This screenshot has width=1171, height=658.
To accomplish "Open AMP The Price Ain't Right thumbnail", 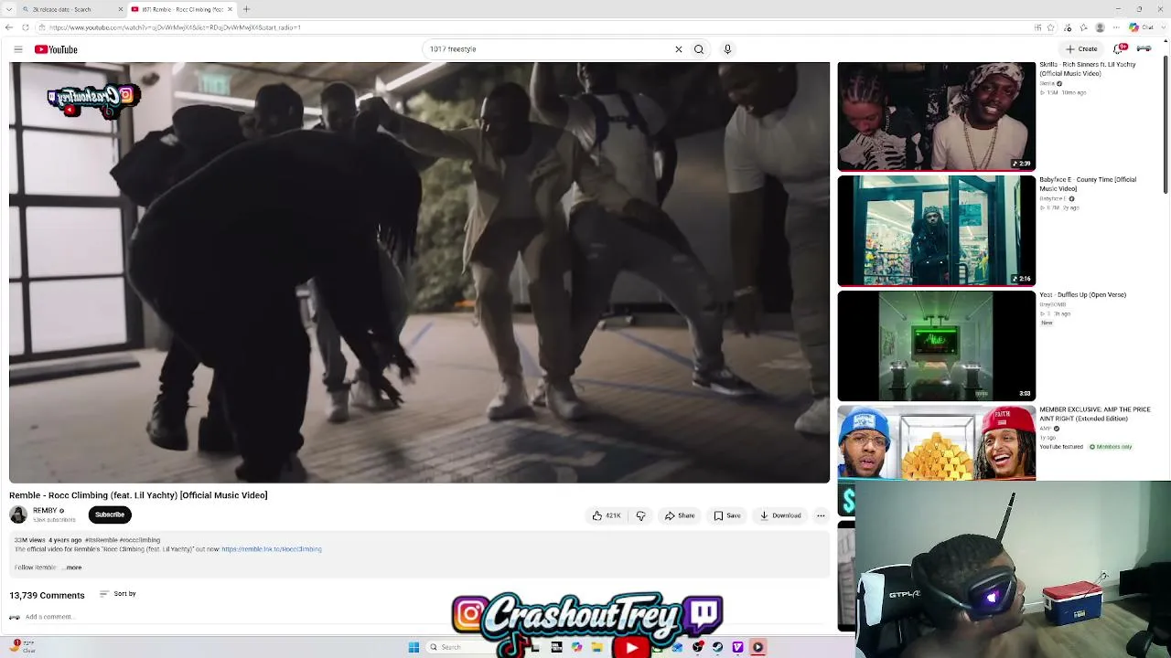I will [937, 443].
